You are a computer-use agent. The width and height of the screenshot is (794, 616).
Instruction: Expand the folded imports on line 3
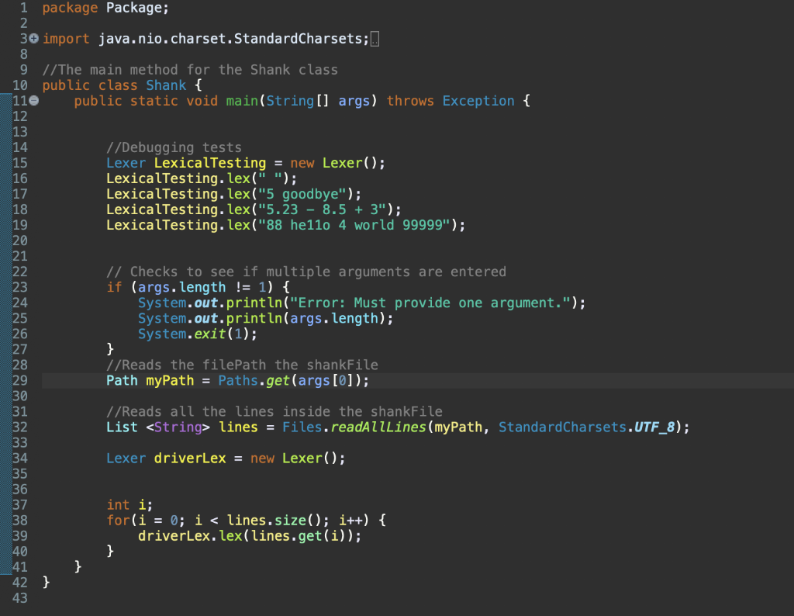[x=34, y=39]
